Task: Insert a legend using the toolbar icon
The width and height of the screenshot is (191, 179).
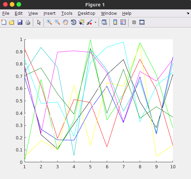Action: [123, 22]
